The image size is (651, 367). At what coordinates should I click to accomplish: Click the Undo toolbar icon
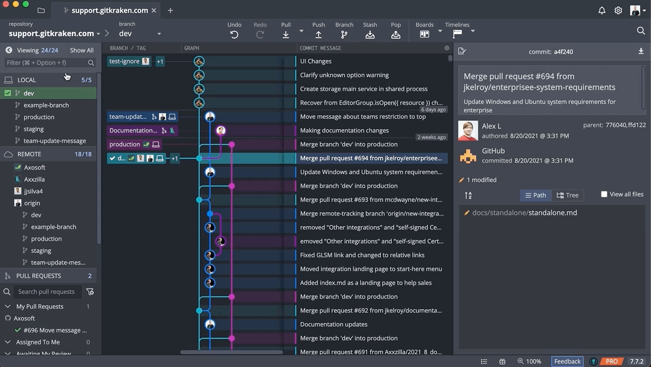234,35
